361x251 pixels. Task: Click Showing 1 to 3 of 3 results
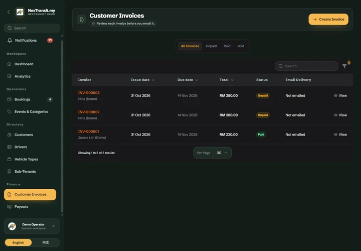point(96,153)
